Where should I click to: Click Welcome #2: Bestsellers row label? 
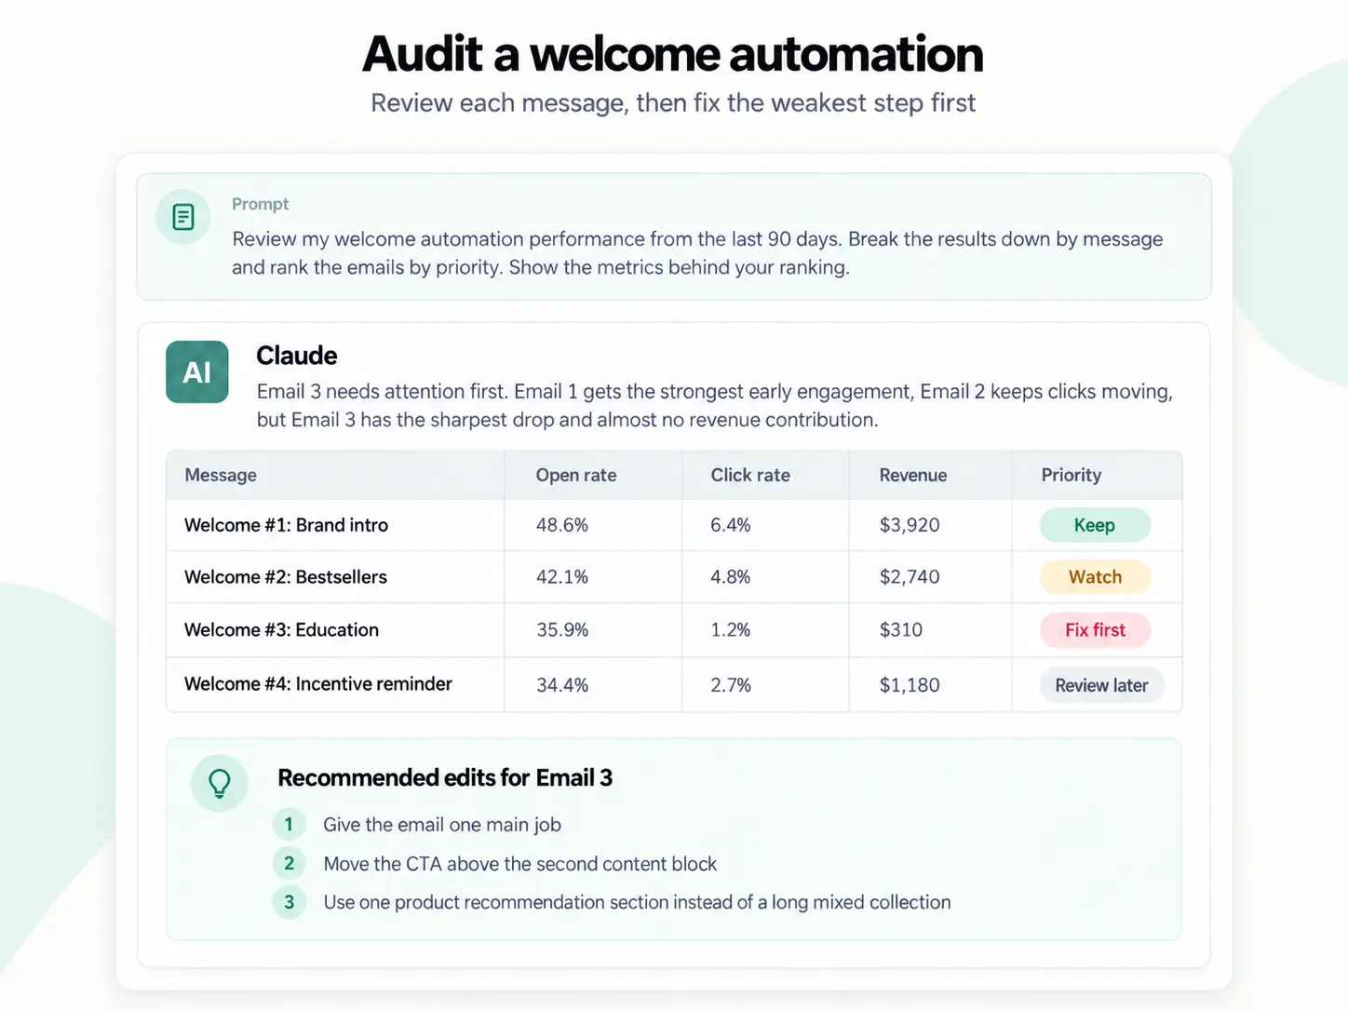[286, 577]
